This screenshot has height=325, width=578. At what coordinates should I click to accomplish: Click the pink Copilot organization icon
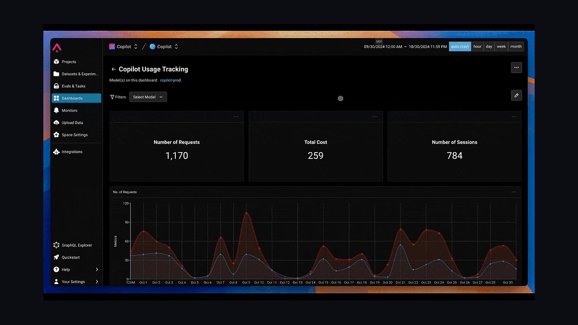112,47
